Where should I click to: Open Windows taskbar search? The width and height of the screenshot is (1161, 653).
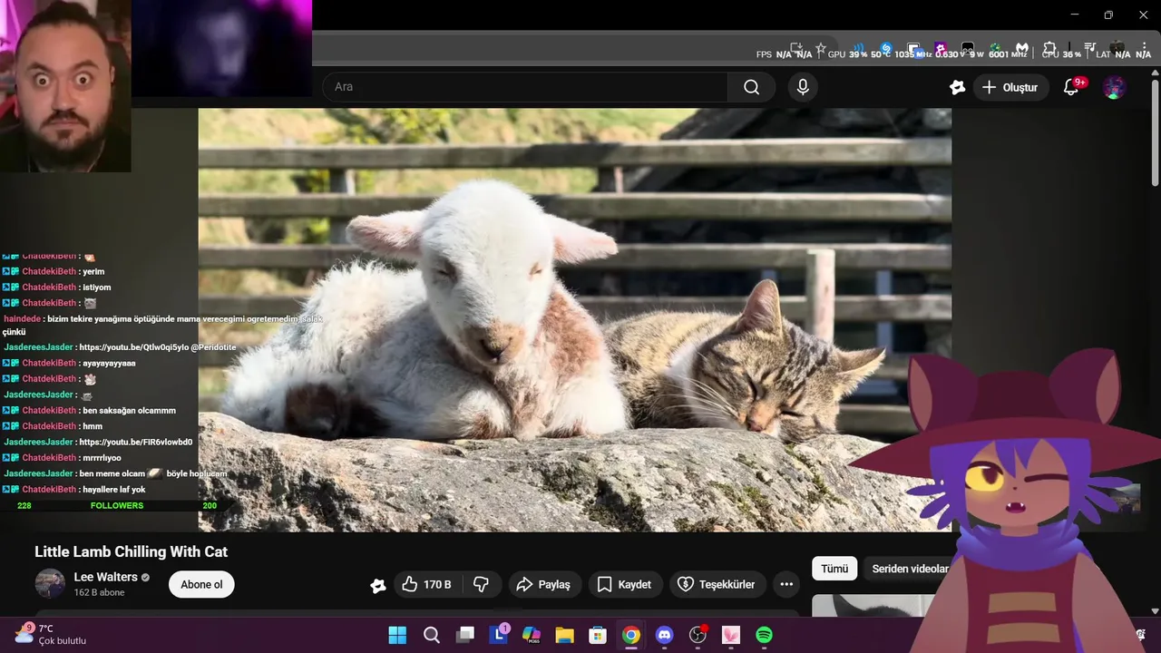[432, 635]
